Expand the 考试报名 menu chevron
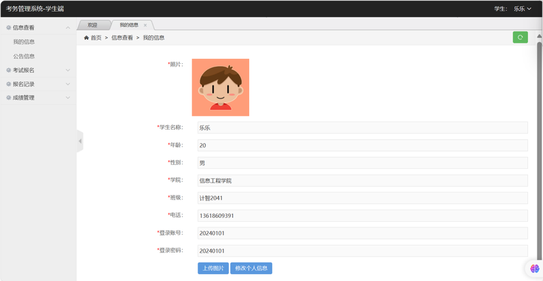543x281 pixels. point(68,70)
